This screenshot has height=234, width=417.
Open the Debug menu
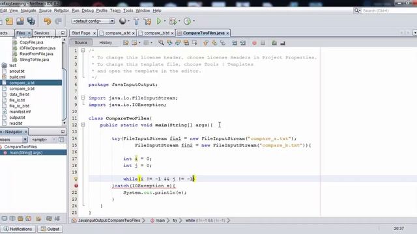coord(88,10)
